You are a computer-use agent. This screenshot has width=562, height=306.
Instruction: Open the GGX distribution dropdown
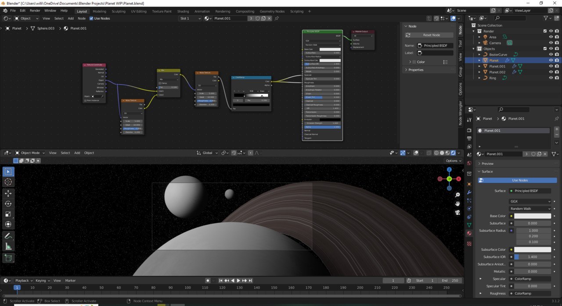tap(530, 202)
